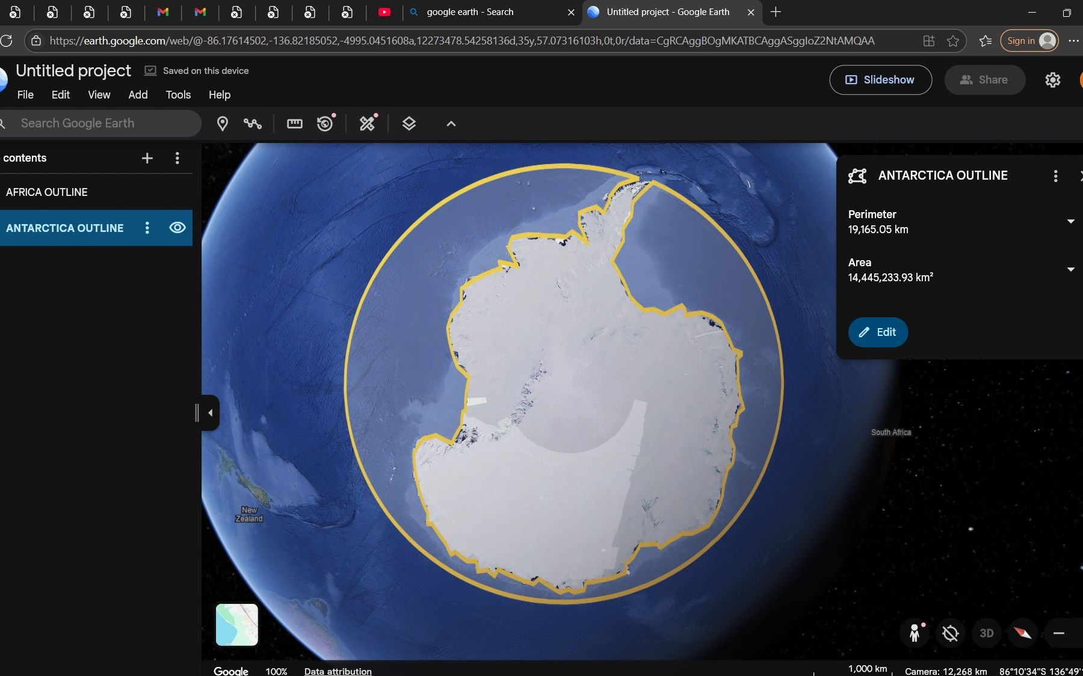Screen dimensions: 1083x676
Task: Click the Timelapse history icon in toolbar
Action: pyautogui.click(x=325, y=124)
